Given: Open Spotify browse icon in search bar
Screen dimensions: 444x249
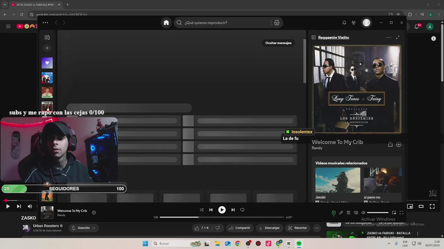Looking at the screenshot, I should click(277, 22).
